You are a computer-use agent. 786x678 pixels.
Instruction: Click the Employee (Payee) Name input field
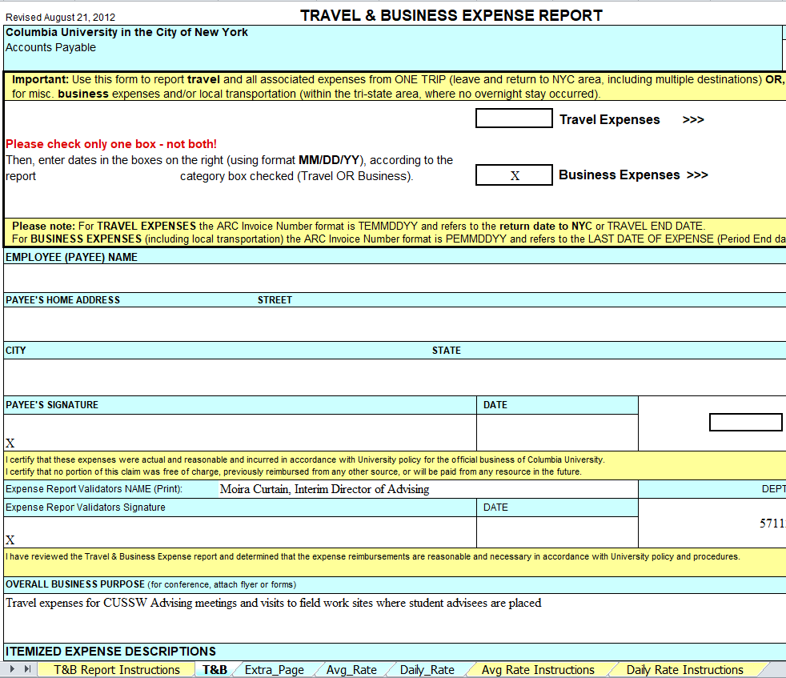[x=392, y=278]
